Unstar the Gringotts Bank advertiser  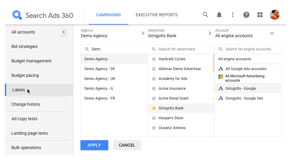click(x=154, y=108)
